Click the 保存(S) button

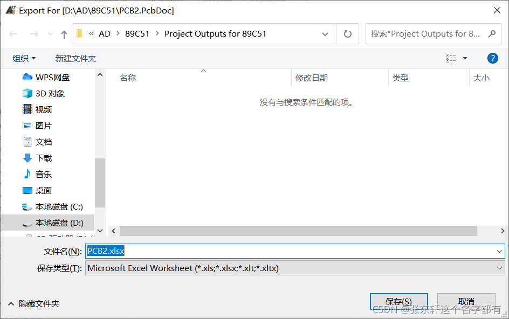point(398,302)
